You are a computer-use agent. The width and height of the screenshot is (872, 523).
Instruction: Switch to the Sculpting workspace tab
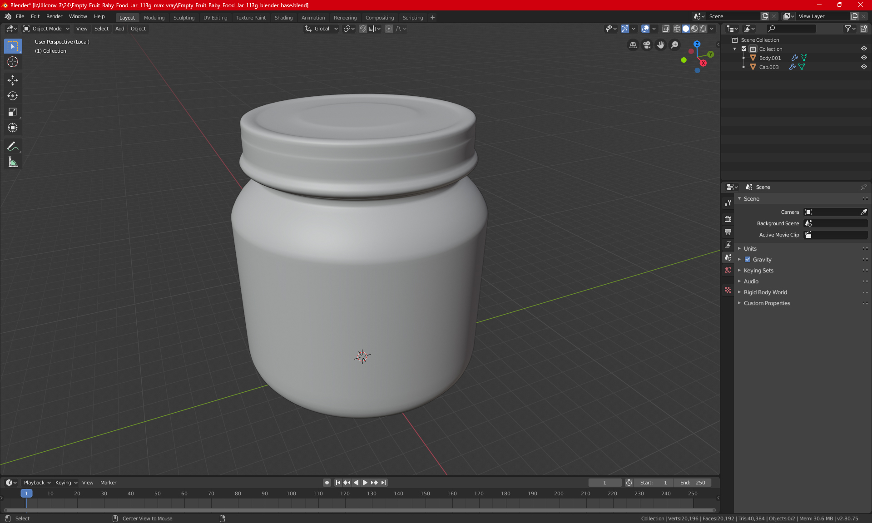point(183,18)
